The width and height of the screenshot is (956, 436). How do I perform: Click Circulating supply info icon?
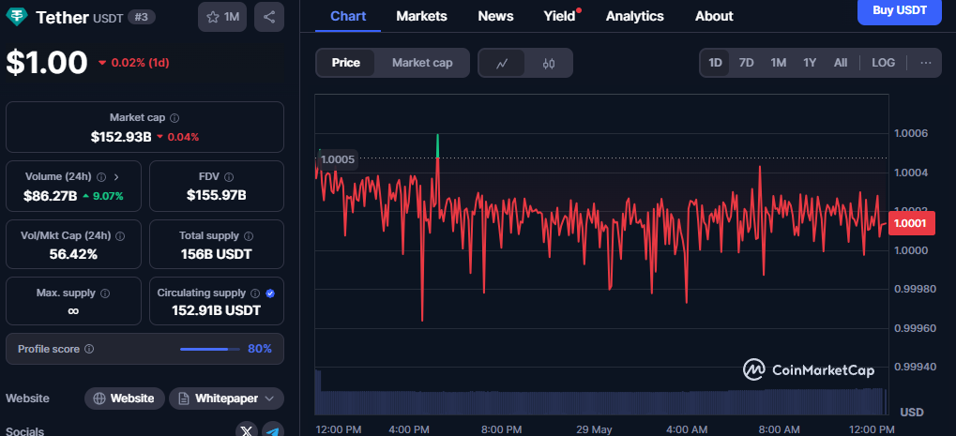[255, 293]
